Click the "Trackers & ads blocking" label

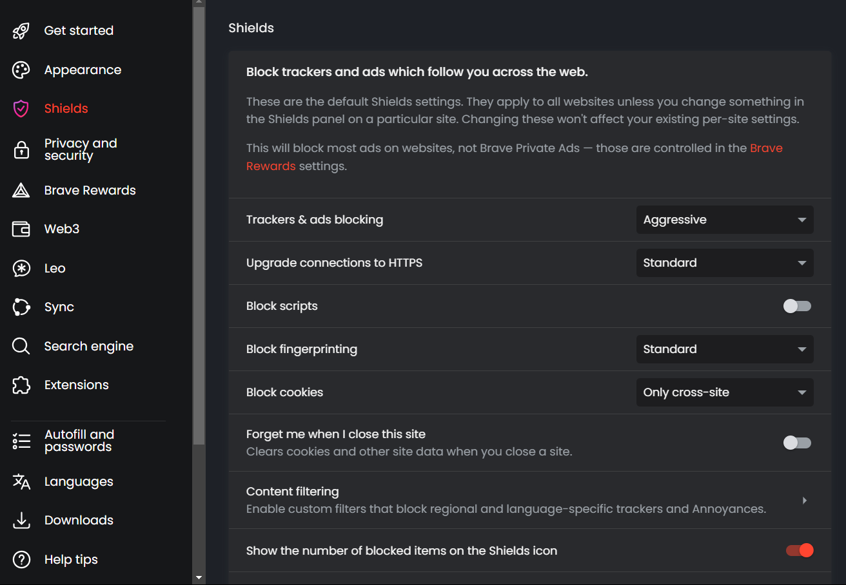[x=315, y=220]
